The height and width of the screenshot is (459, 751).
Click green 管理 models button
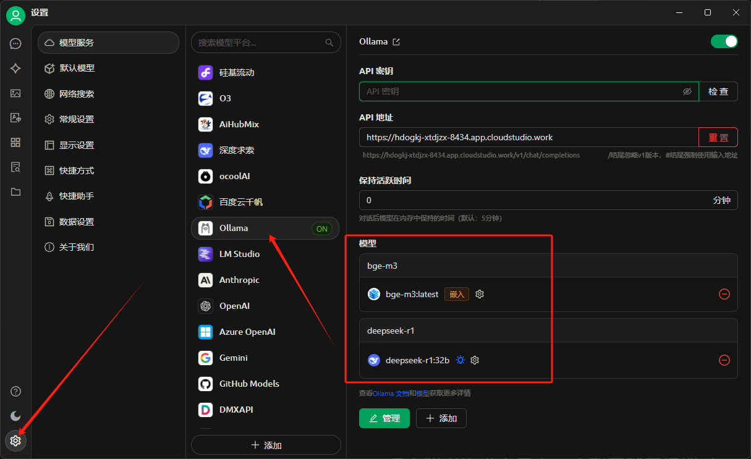[384, 418]
